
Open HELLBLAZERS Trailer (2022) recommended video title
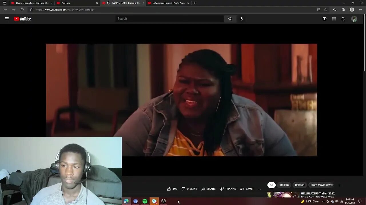[x=318, y=194]
